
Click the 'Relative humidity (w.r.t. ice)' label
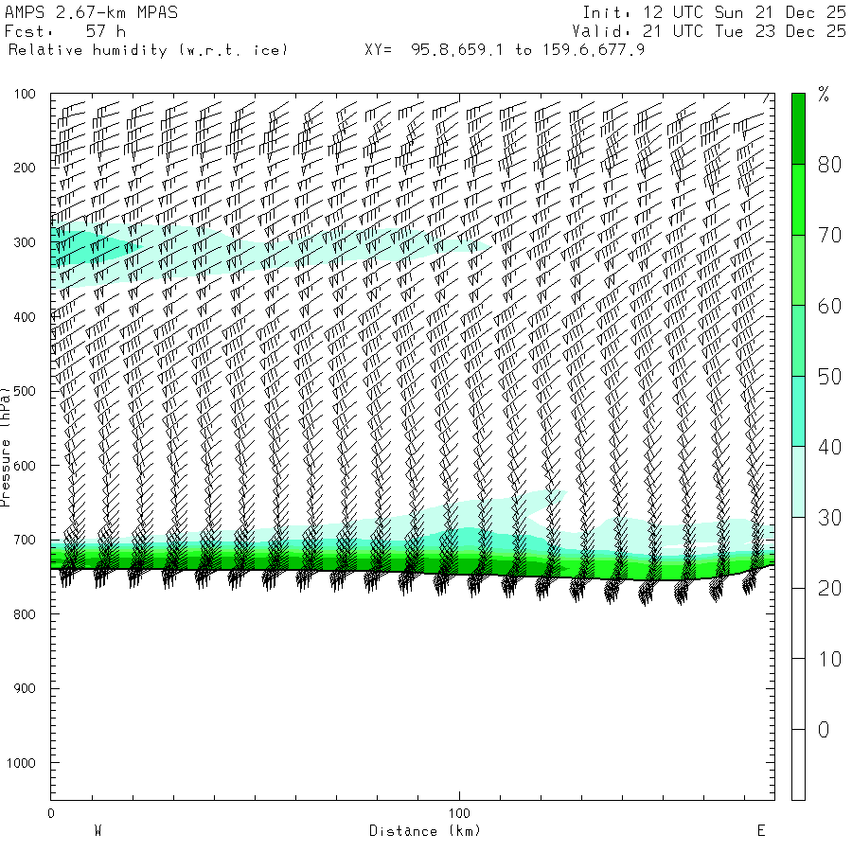(148, 50)
